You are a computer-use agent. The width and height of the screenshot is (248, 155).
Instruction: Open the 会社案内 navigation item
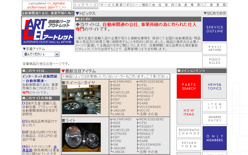point(163,5)
